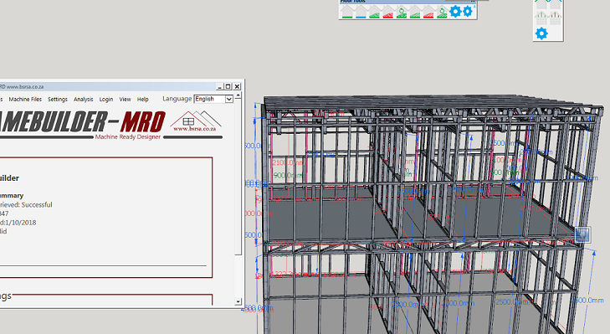The height and width of the screenshot is (334, 610).
Task: Click the green joist icon beside blue-line house
Action: click(374, 12)
